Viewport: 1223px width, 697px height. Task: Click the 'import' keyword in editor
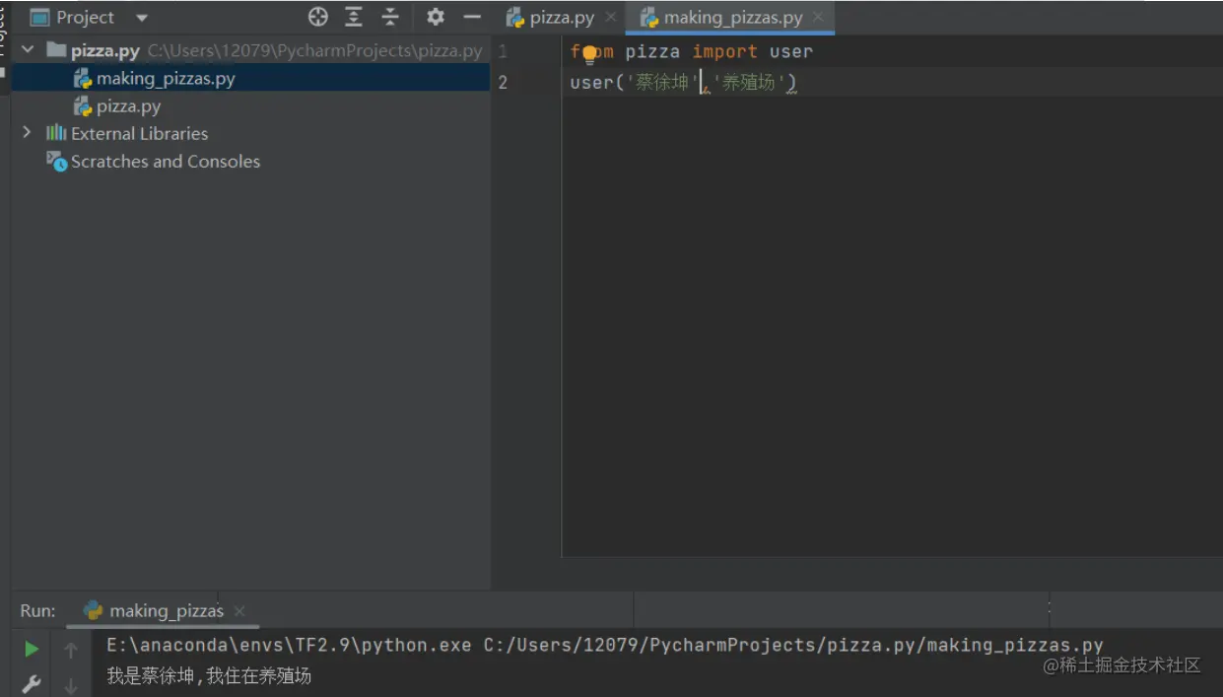click(724, 51)
